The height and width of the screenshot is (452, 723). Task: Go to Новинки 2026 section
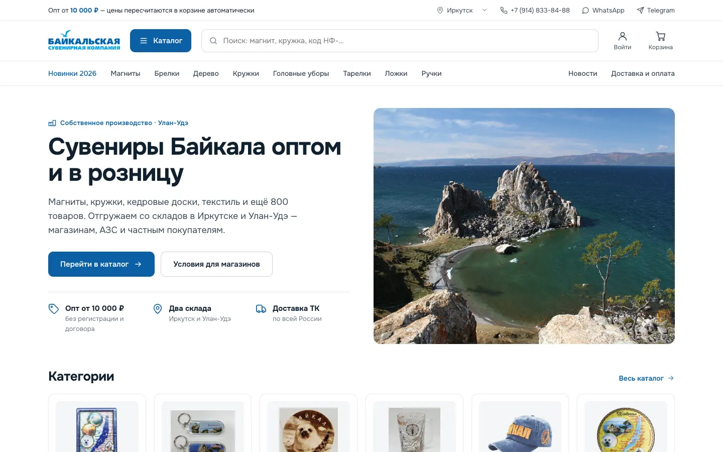(72, 73)
